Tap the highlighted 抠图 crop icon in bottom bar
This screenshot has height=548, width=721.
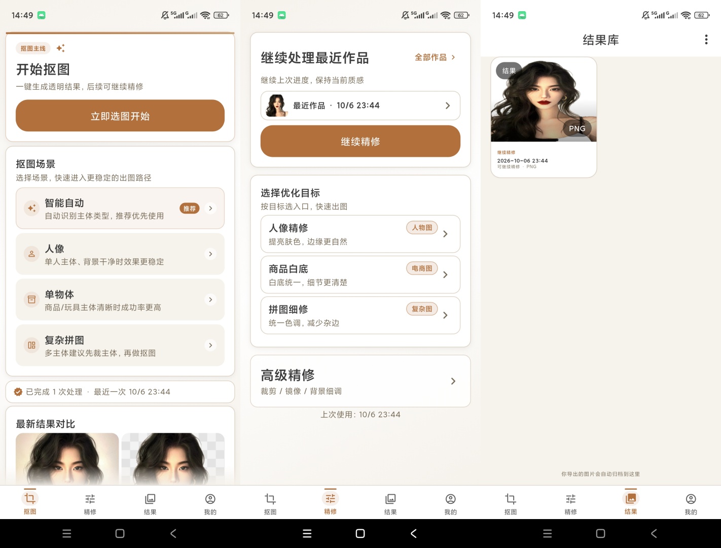click(30, 499)
